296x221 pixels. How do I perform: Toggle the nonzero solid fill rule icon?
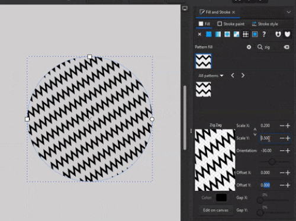pos(287,34)
